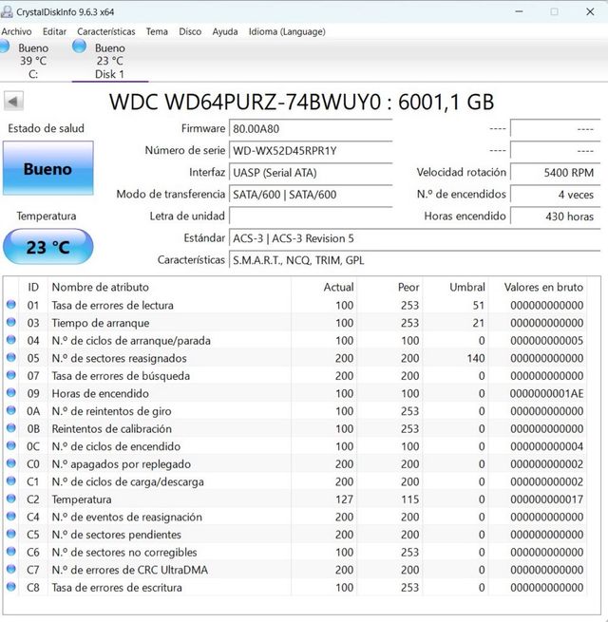Click the status dot for sectores pendientes
608x622 pixels.
pos(11,534)
